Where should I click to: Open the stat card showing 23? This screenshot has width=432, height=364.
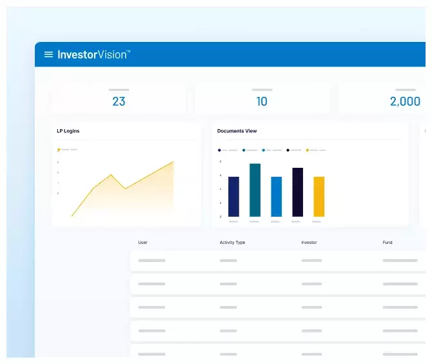point(119,99)
